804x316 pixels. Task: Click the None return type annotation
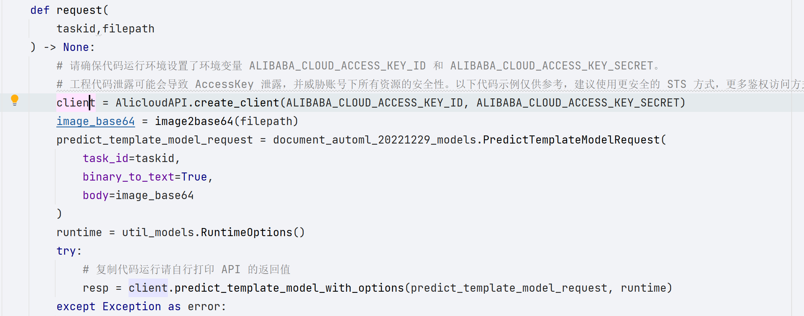pos(76,47)
